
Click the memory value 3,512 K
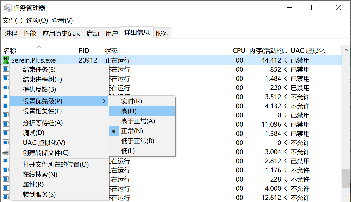point(276,97)
